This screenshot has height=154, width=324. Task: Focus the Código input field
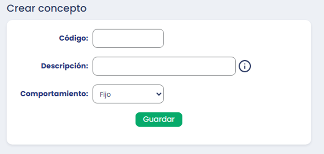[x=128, y=38]
